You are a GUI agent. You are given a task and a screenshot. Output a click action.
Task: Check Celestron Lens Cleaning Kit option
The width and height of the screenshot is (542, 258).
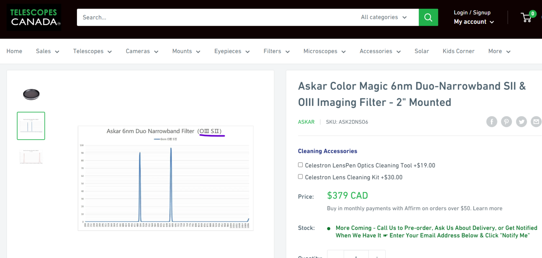click(300, 177)
